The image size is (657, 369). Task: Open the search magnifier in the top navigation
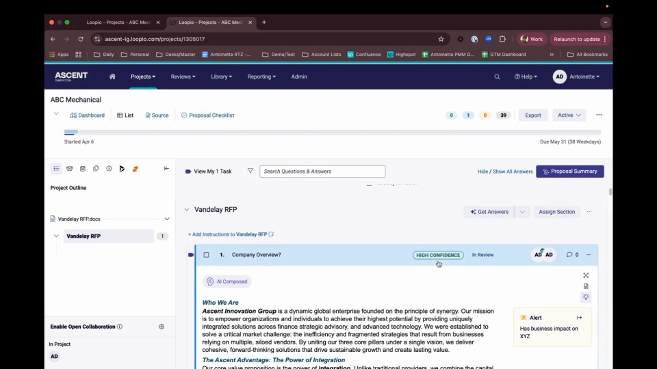click(497, 77)
